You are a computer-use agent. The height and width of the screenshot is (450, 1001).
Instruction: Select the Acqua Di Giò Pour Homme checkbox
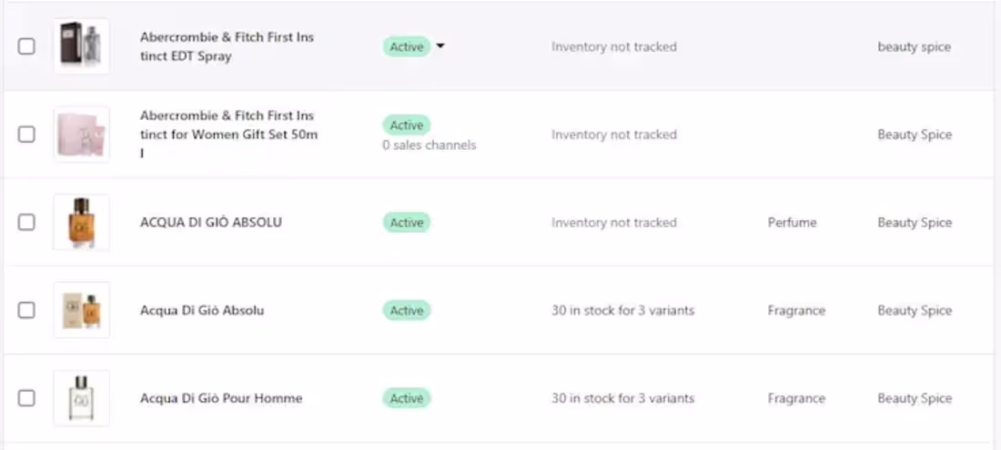(x=26, y=398)
